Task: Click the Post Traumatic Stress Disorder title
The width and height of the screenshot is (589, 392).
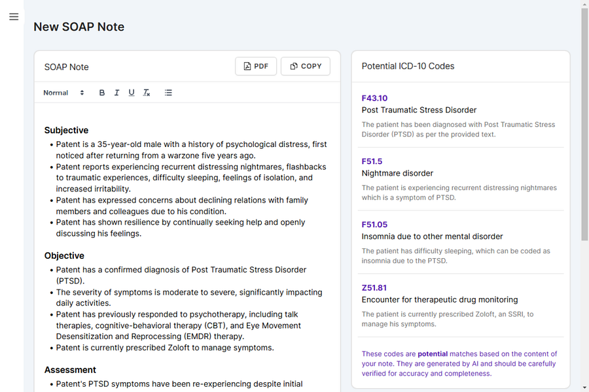Action: click(419, 110)
